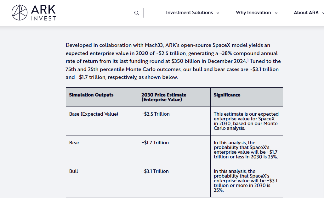This screenshot has width=324, height=198.
Task: Expand the chevron beside About ARK
Action: (x=322, y=13)
